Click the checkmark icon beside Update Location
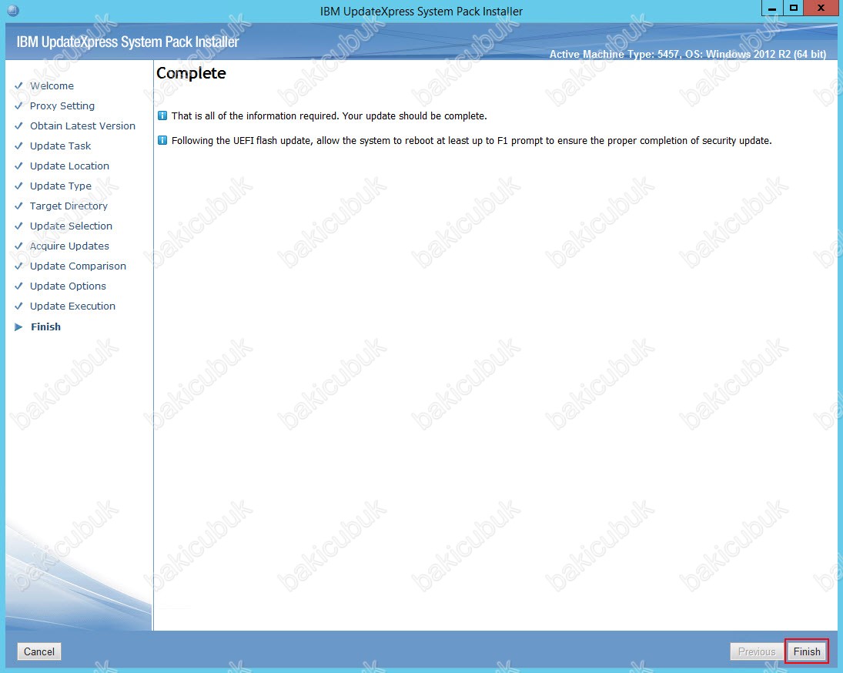This screenshot has height=673, width=843. (18, 166)
